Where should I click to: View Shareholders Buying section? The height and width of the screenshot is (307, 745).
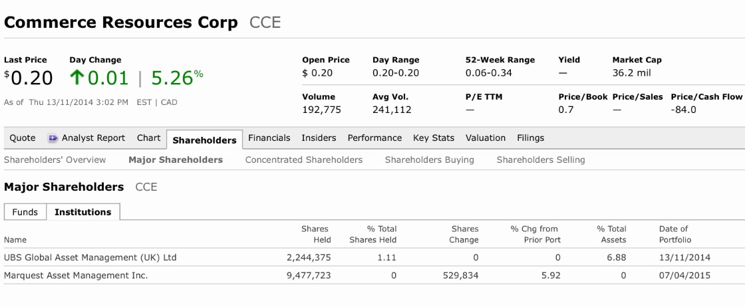[x=429, y=159]
